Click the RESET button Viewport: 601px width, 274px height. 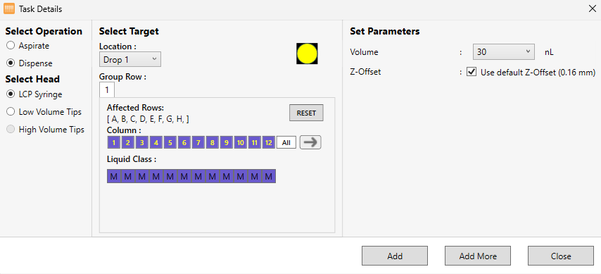tap(306, 113)
